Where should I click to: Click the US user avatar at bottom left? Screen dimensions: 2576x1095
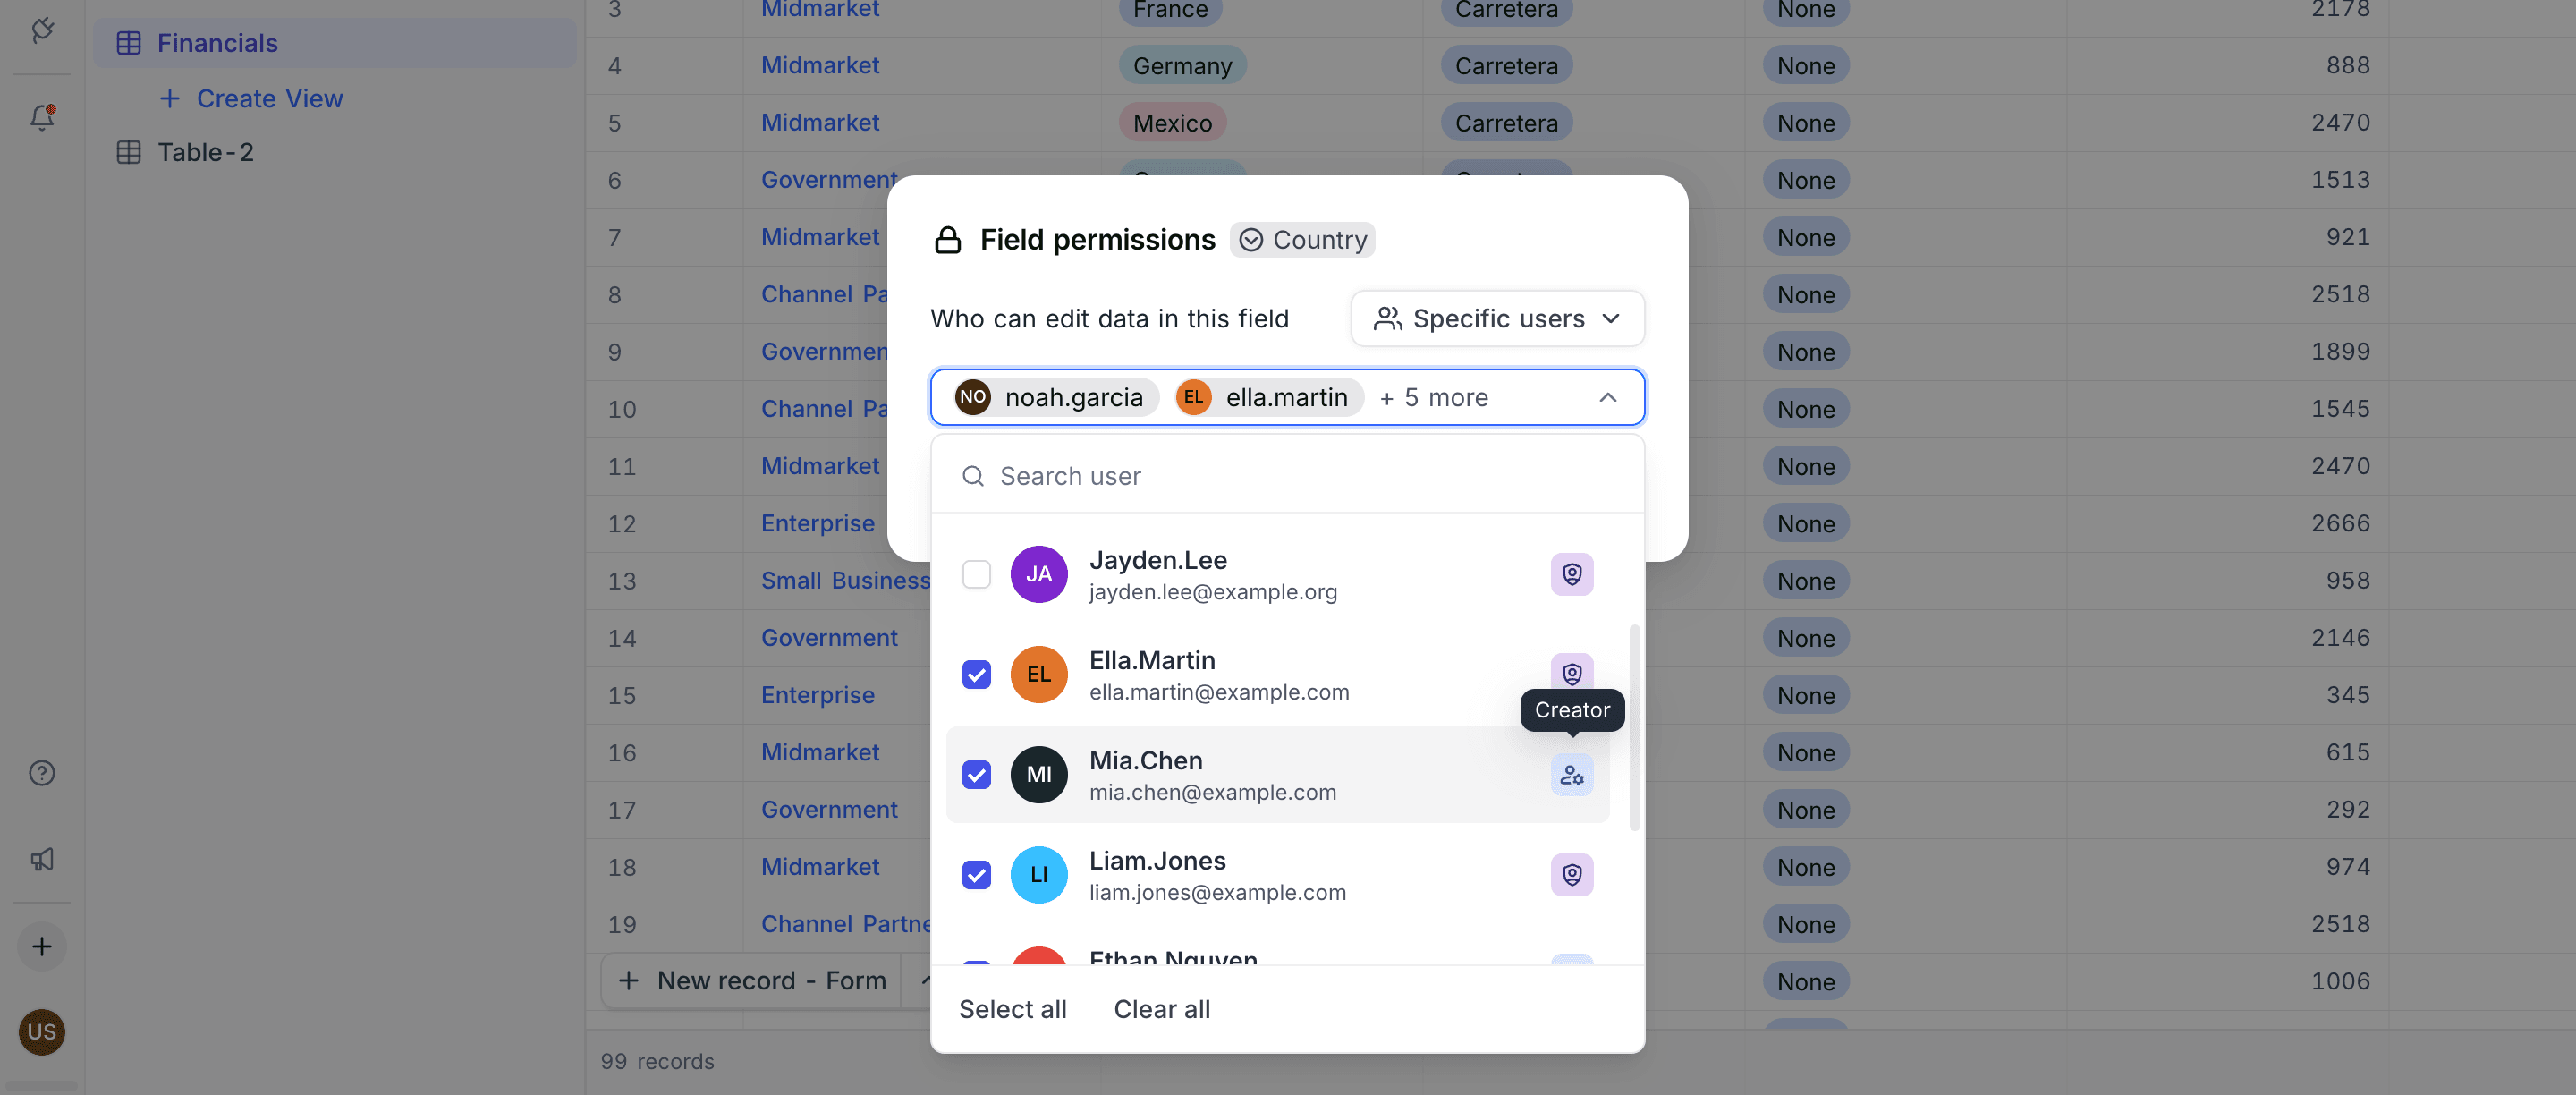pyautogui.click(x=42, y=1032)
